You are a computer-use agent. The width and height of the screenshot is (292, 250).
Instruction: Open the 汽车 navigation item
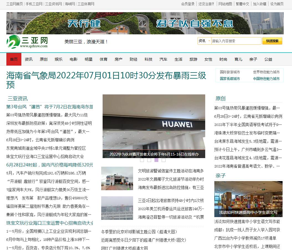point(163,59)
